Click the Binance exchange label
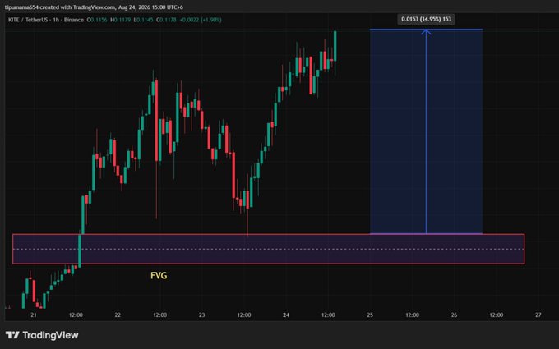Screen dimensions: 559x349 tap(74, 20)
